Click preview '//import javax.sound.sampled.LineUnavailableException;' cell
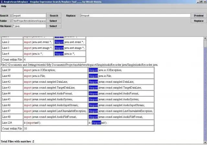This screenshot has height=145, width=207. coord(121,111)
